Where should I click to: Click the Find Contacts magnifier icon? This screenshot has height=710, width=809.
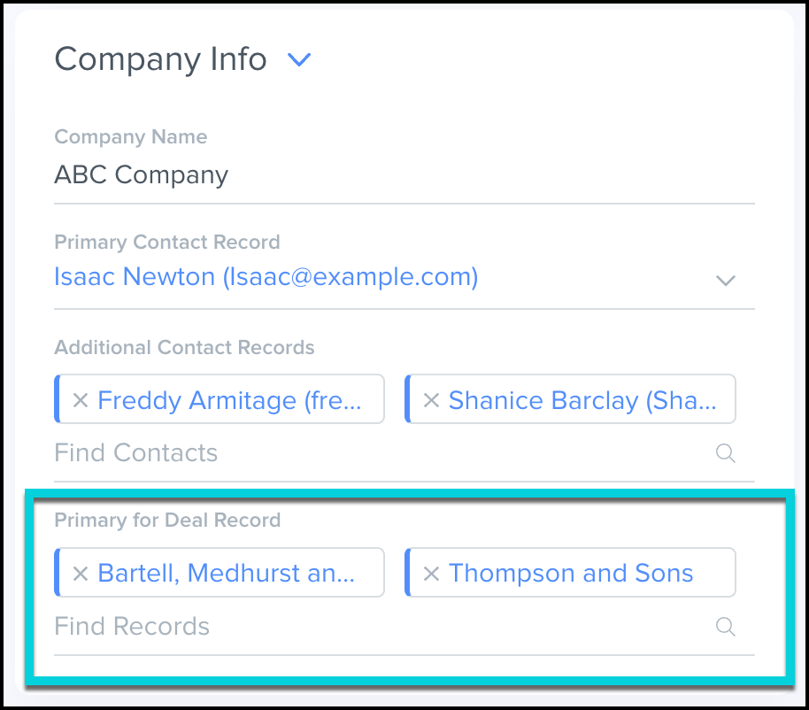726,453
